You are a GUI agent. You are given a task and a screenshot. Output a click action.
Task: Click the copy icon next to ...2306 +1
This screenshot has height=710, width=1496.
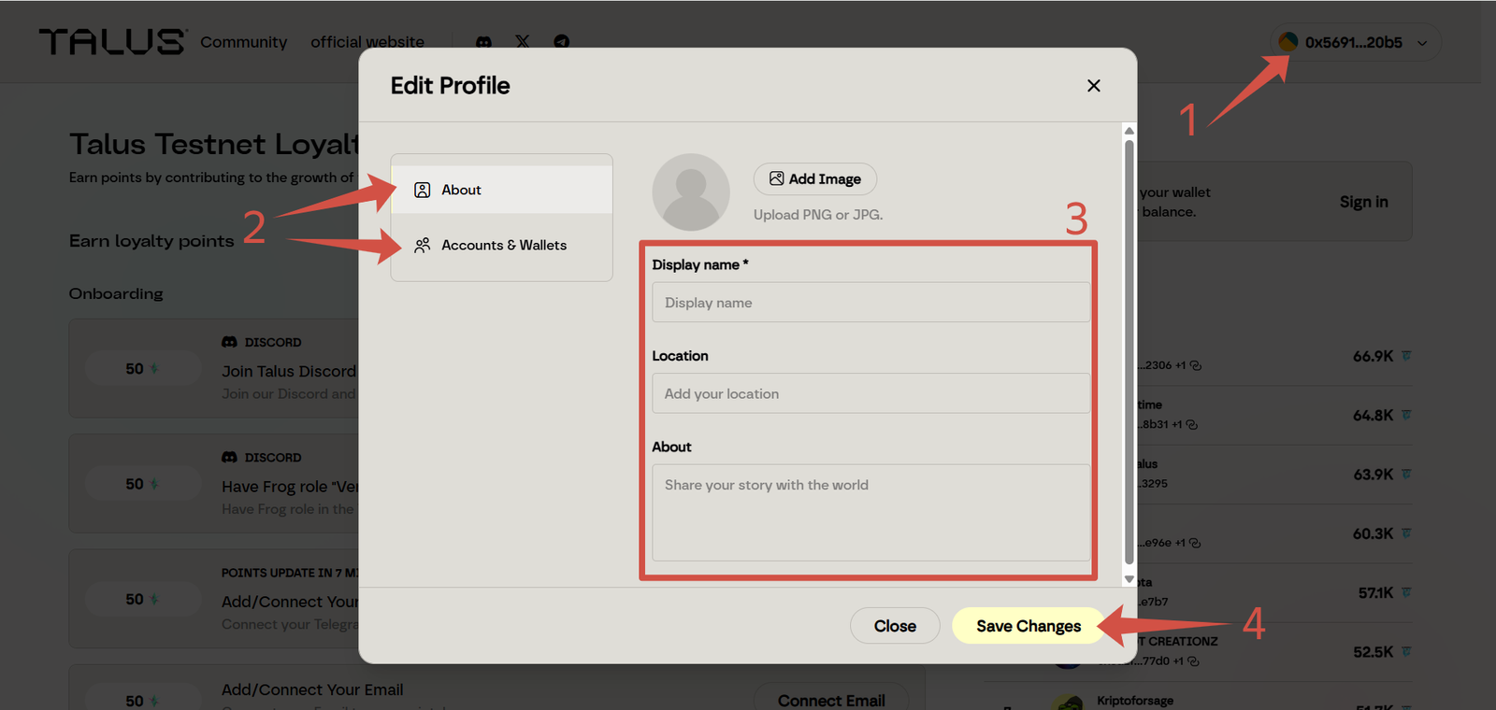[1196, 365]
